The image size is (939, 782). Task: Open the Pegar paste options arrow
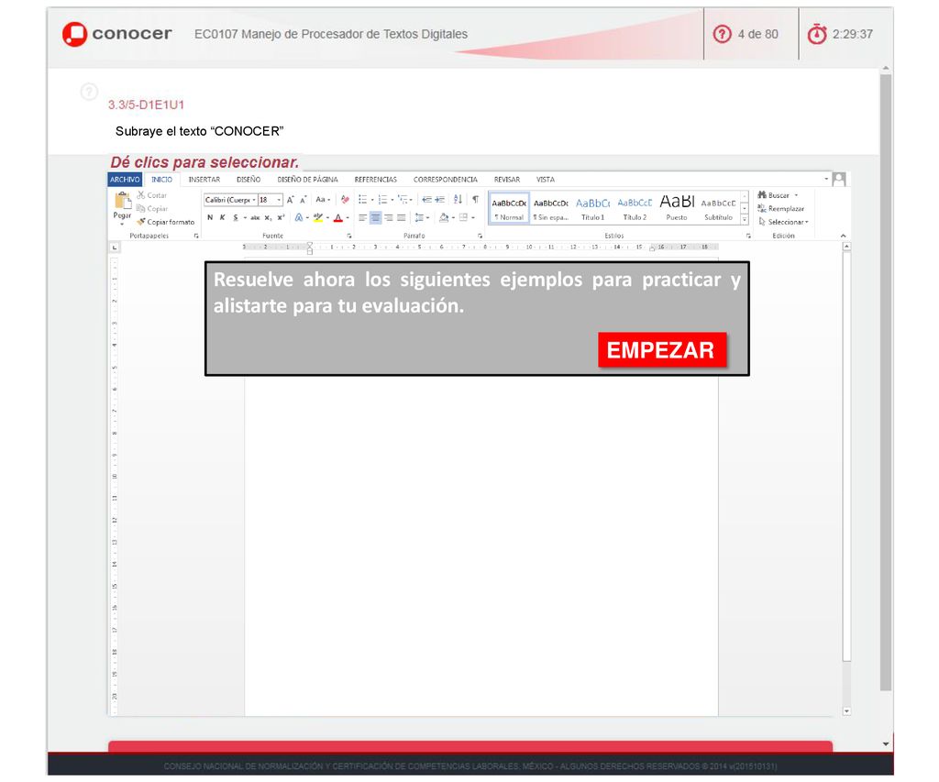122,224
